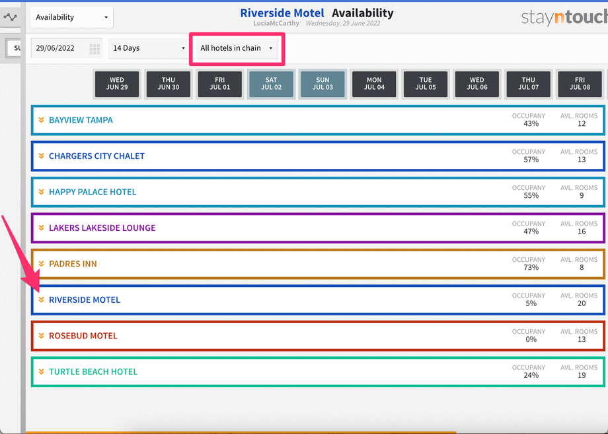Select the MON JUL 04 date header
The height and width of the screenshot is (434, 608).
pos(374,84)
